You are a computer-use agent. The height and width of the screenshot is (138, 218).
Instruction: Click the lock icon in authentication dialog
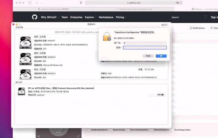[107, 37]
